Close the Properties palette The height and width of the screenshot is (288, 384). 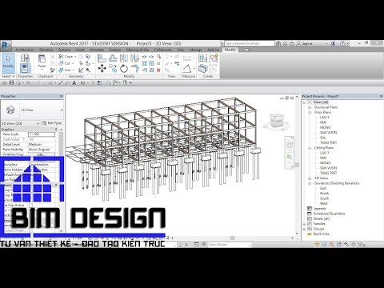61,96
